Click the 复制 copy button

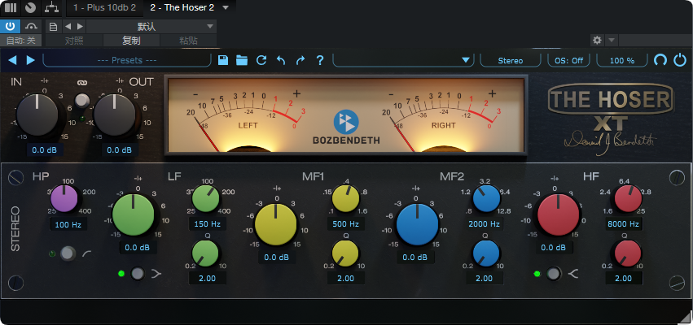131,41
